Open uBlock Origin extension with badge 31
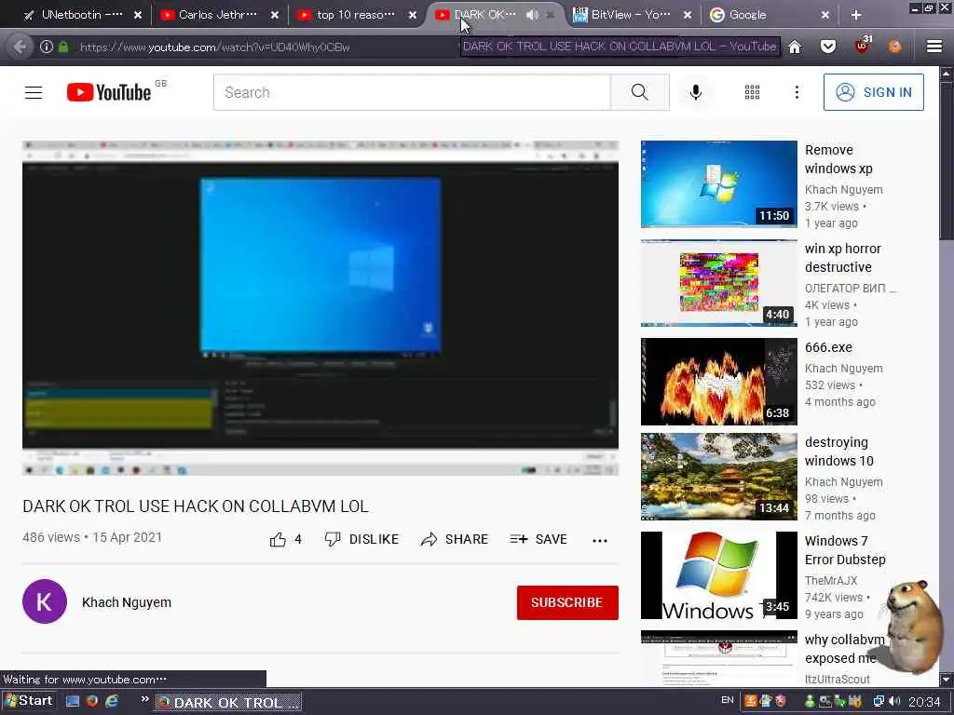 [x=862, y=45]
